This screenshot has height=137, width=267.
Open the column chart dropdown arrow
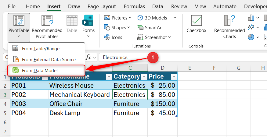(x=258, y=18)
